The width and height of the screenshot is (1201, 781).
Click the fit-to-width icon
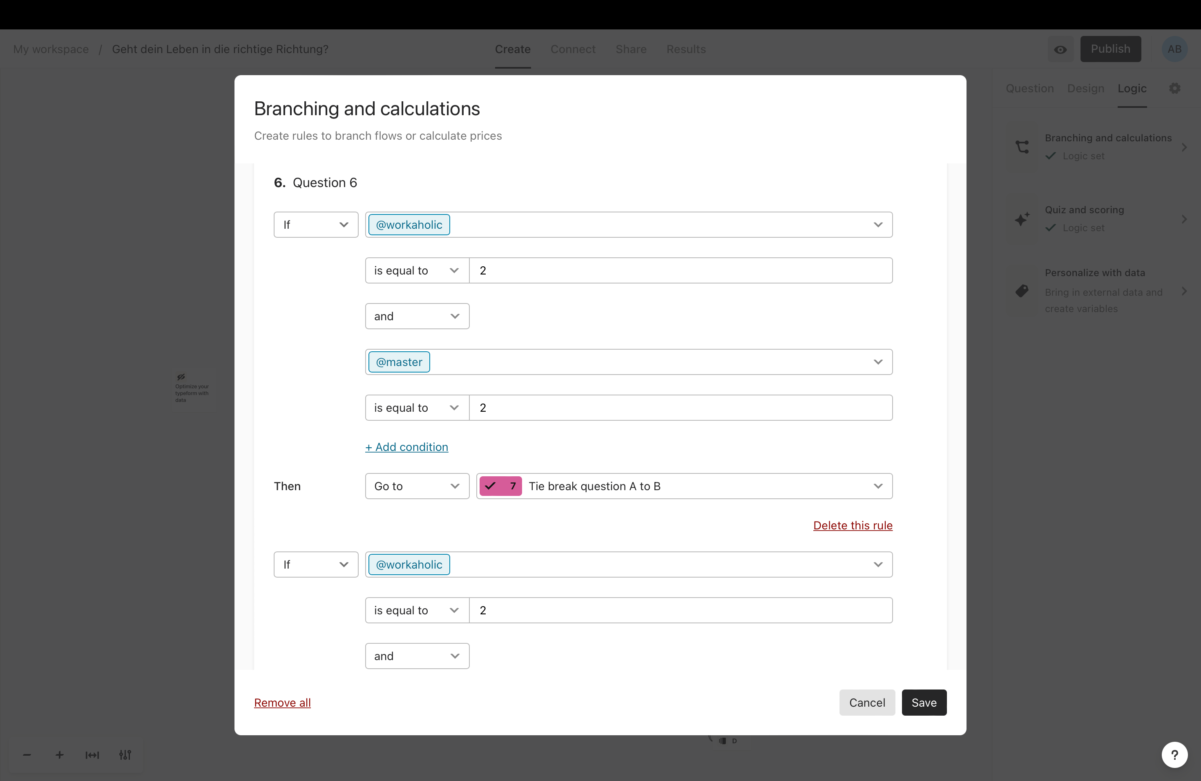tap(92, 755)
